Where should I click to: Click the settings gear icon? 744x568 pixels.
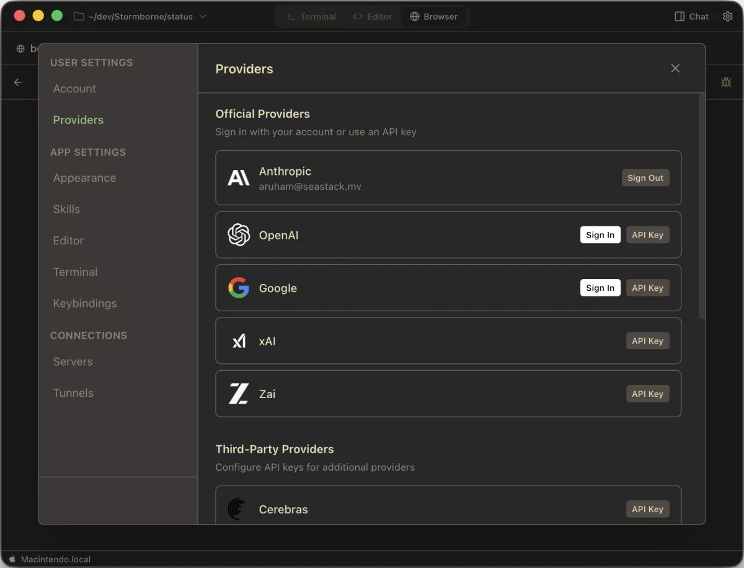click(x=727, y=16)
